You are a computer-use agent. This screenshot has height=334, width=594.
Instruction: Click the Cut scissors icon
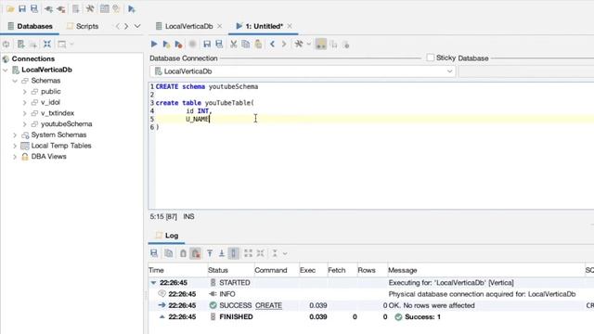coord(233,45)
